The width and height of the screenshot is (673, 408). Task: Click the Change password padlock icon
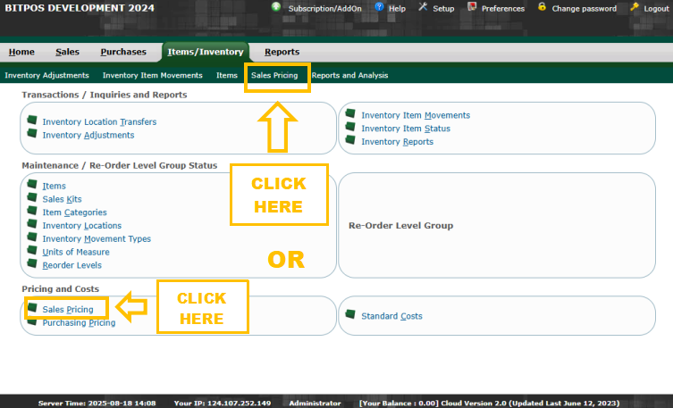543,7
